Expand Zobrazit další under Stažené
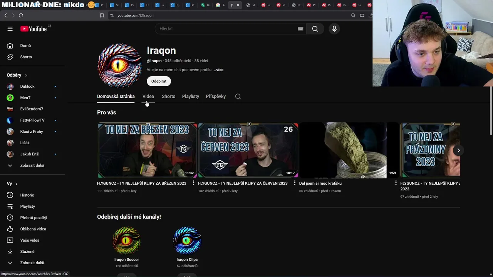 tap(32, 263)
